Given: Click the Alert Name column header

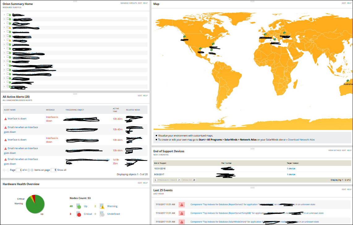Looking at the screenshot, I should [10, 110].
